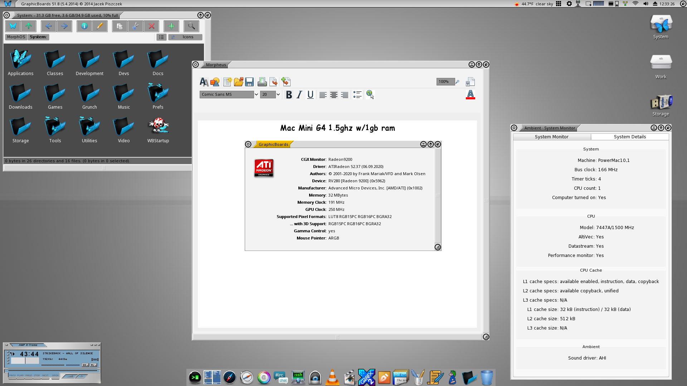Screen dimensions: 687x386
Task: Expand the font size dropdown showing 20
Action: pos(279,95)
